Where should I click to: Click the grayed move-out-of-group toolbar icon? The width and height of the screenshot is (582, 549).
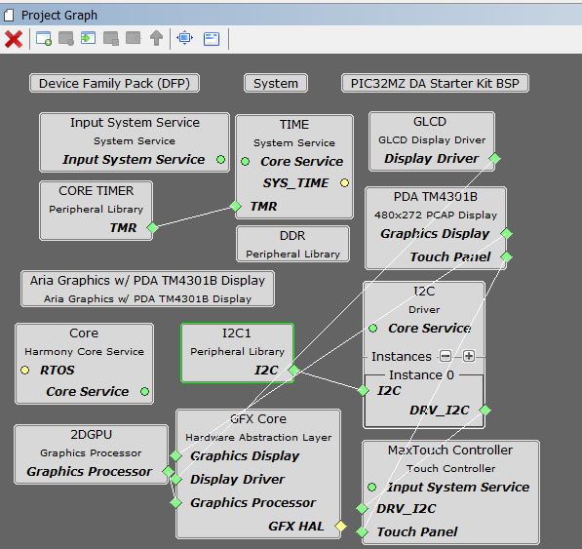134,38
